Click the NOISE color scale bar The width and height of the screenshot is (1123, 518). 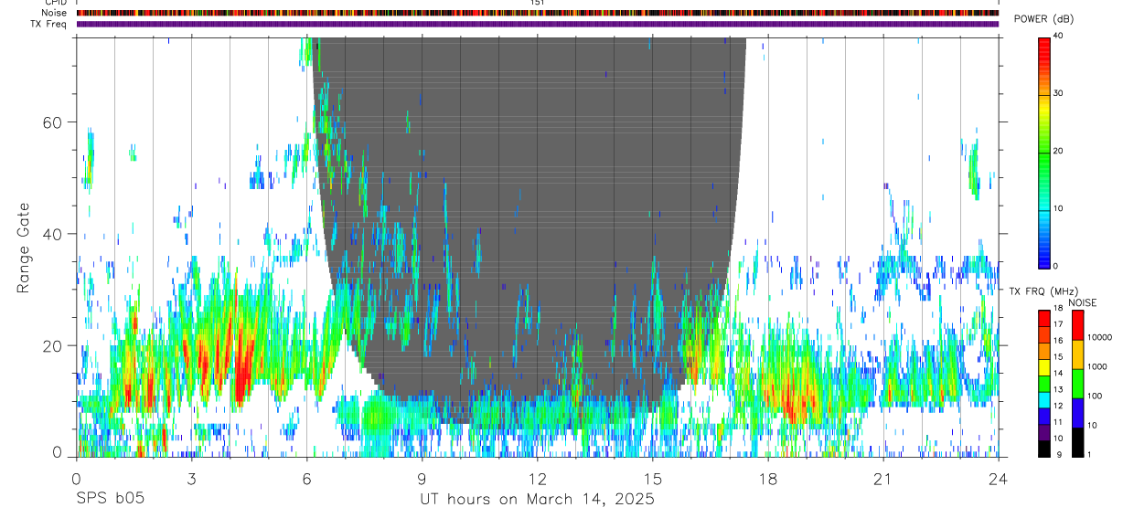point(1076,383)
